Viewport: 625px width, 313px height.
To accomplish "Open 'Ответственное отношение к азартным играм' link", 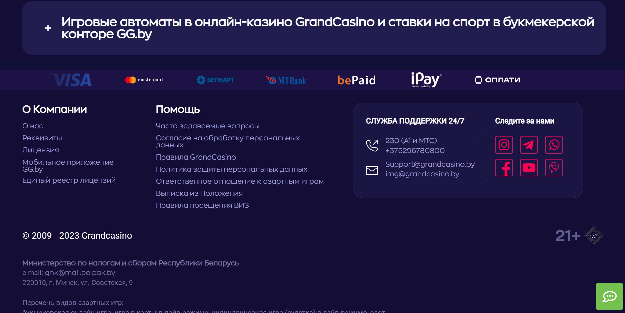I will (240, 181).
